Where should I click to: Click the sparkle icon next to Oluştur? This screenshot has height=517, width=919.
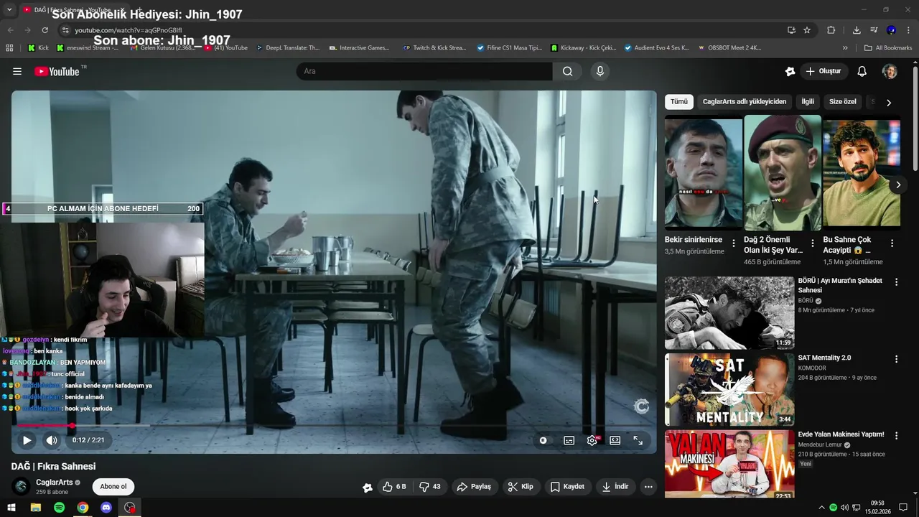pyautogui.click(x=790, y=71)
